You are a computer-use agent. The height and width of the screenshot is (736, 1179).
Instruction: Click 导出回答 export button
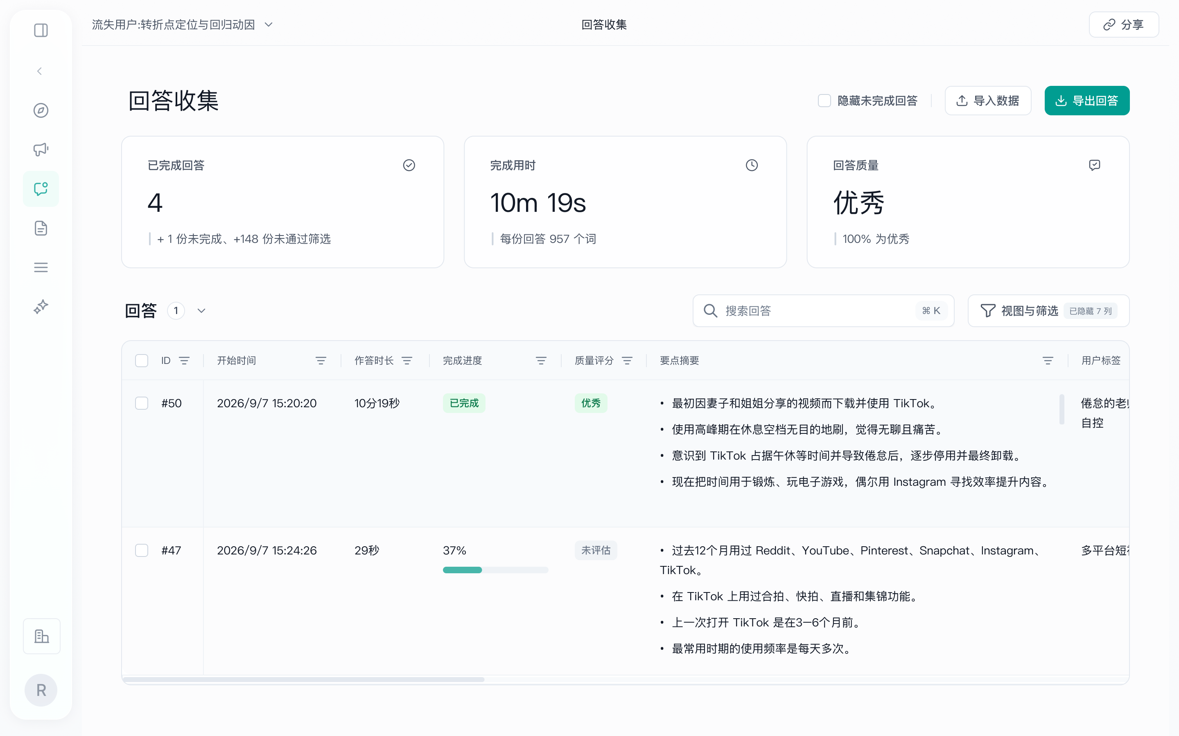pyautogui.click(x=1086, y=101)
